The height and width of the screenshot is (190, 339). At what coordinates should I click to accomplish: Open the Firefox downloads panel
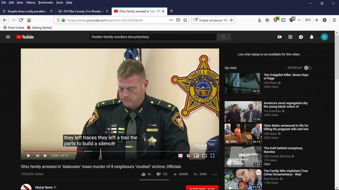click(x=259, y=20)
